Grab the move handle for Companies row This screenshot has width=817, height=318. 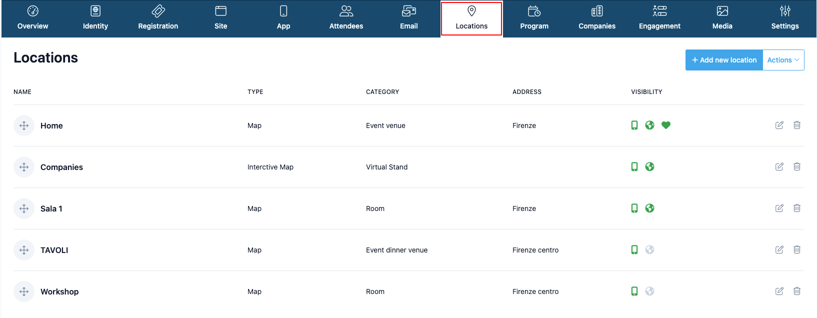[24, 167]
